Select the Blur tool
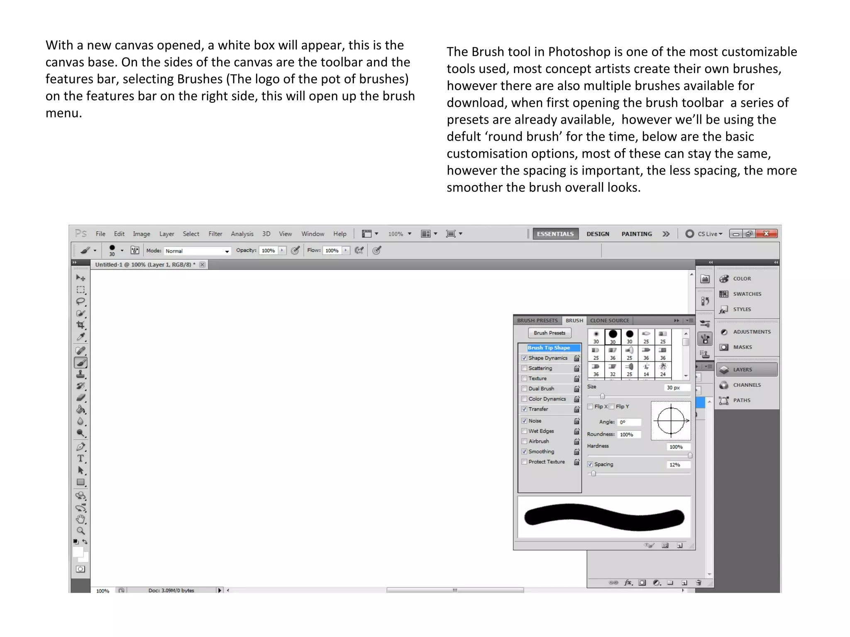The height and width of the screenshot is (637, 850). 81,421
